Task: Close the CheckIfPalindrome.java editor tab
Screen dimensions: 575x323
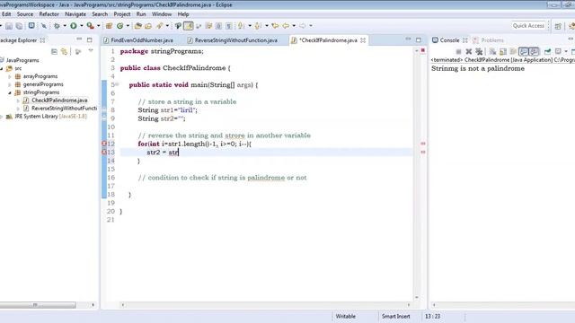Action: [363, 40]
